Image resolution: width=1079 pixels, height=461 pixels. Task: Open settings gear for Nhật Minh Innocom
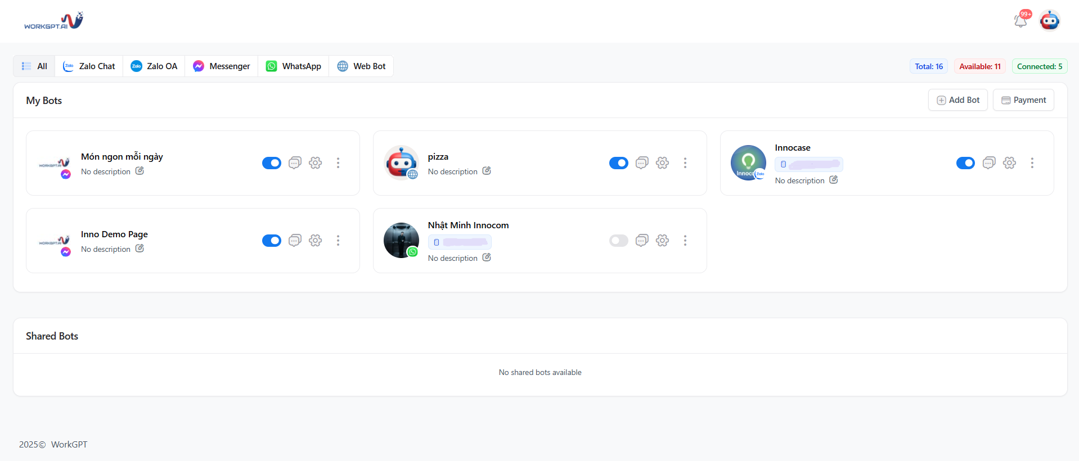(x=662, y=241)
